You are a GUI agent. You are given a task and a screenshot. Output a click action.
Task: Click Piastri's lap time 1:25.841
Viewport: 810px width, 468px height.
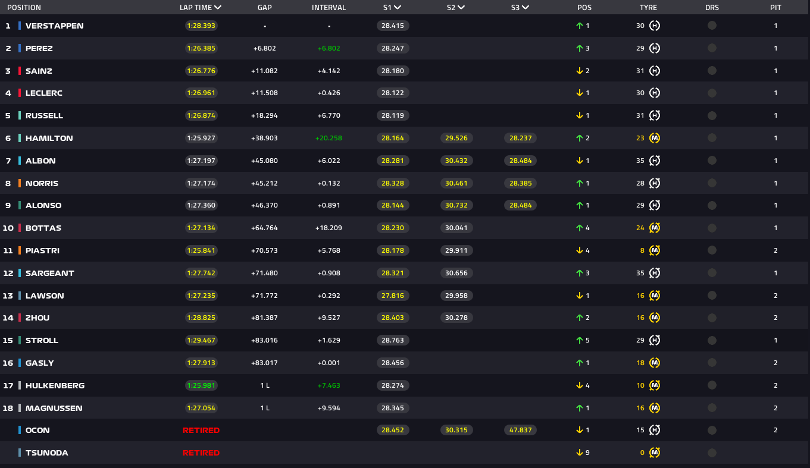point(201,250)
